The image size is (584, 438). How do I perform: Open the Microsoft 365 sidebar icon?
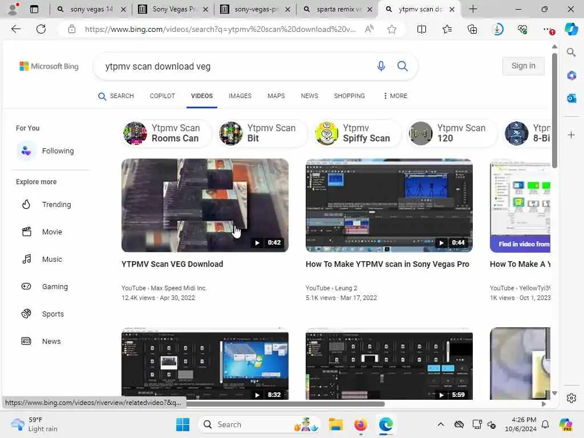[571, 76]
